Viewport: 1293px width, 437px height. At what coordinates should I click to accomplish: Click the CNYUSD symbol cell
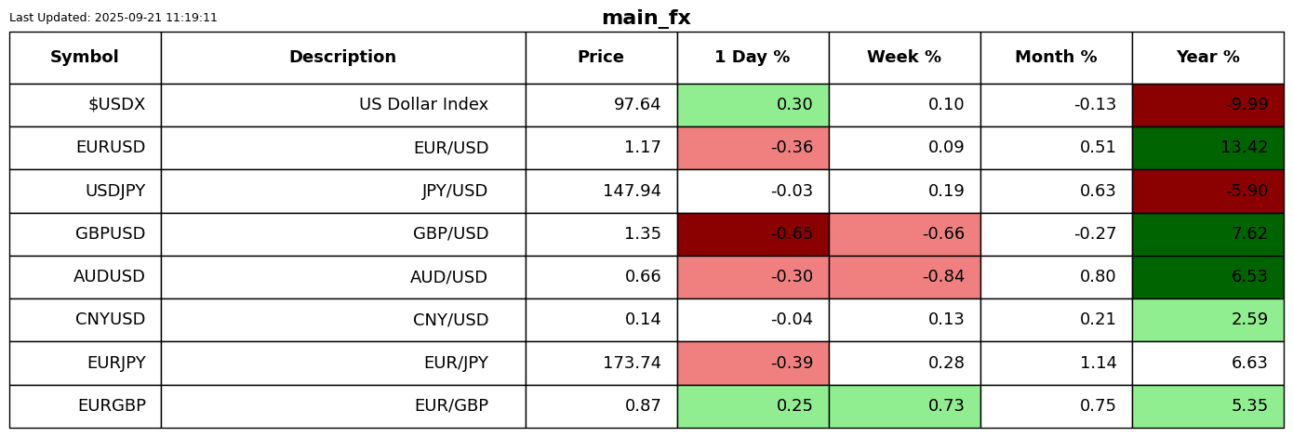coord(85,320)
